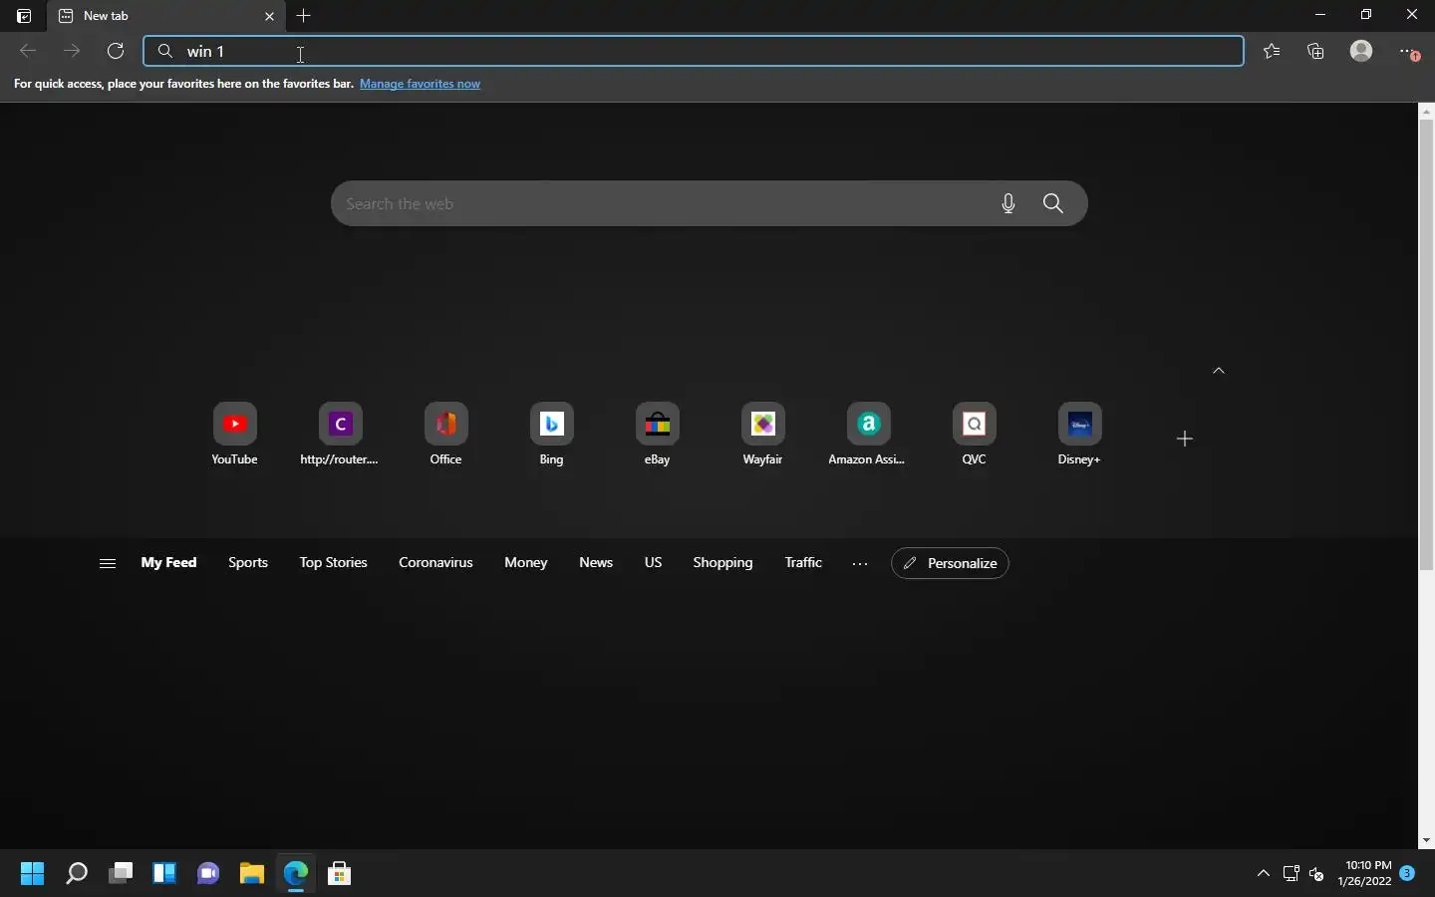Screen dimensions: 1435x897
Task: Switch to the Top Stories tab
Action: [x=333, y=562]
